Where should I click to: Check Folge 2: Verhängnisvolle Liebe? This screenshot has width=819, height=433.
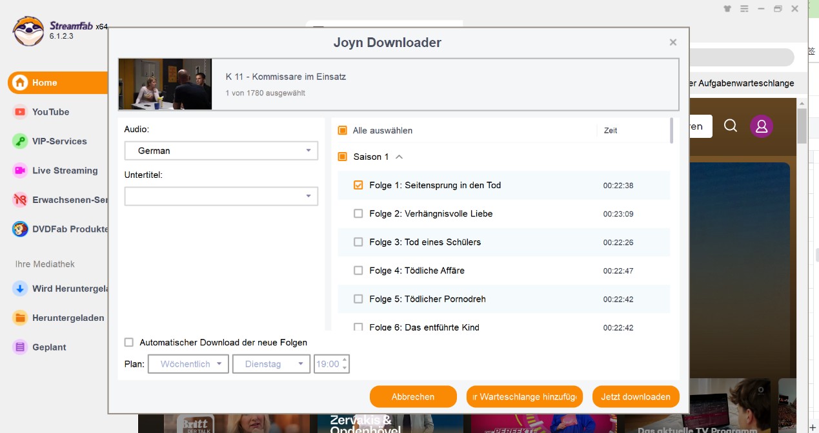(x=358, y=213)
